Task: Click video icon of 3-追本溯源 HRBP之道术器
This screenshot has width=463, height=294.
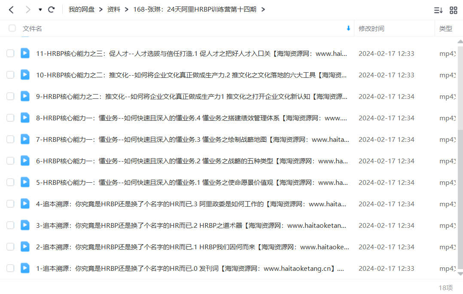Action: [25, 225]
